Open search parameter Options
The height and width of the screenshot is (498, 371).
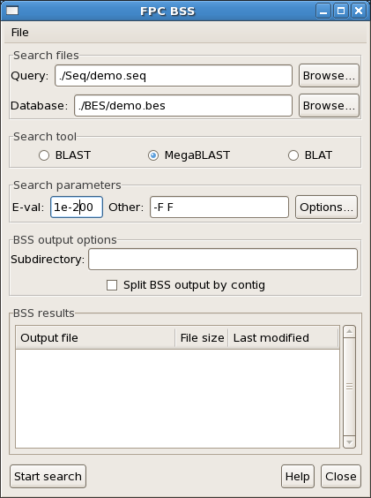click(x=326, y=207)
